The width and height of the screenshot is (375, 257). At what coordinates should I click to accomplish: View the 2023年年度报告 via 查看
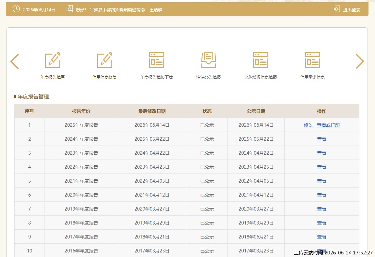coord(322,153)
